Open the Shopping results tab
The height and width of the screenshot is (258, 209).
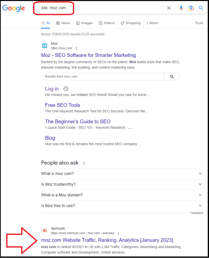[130, 23]
